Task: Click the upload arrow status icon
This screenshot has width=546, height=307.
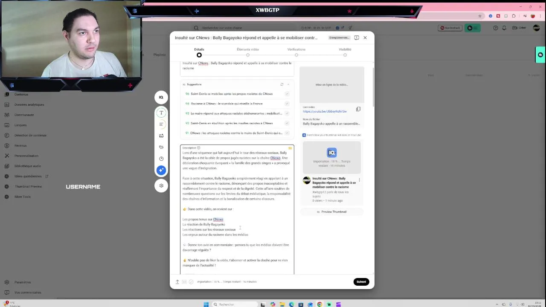Action: click(x=177, y=282)
